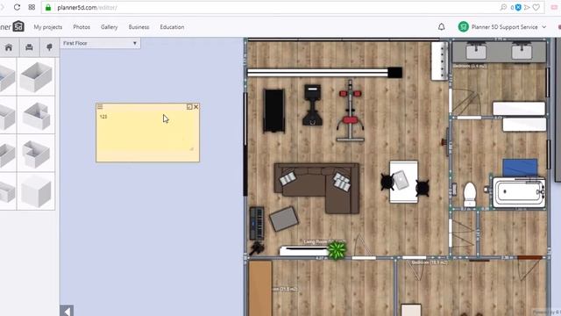Image resolution: width=561 pixels, height=316 pixels.
Task: Select the blue bath mat
Action: (x=520, y=168)
